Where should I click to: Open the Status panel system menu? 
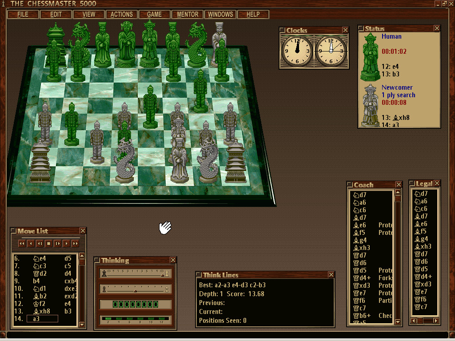tap(361, 28)
